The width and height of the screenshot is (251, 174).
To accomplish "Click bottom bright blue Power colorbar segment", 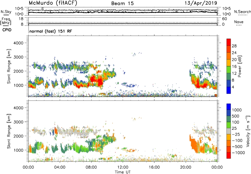I will coord(229,90).
